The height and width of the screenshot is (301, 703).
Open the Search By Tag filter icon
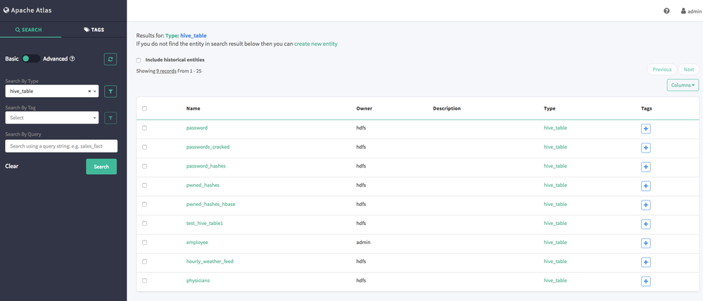[x=110, y=118]
